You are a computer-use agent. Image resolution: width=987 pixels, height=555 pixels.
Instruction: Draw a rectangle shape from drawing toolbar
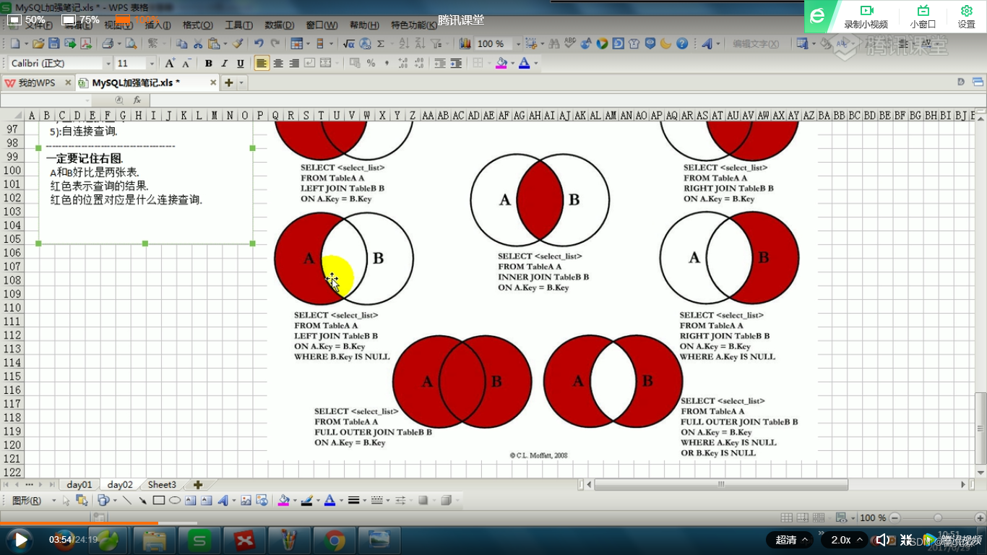click(x=158, y=500)
